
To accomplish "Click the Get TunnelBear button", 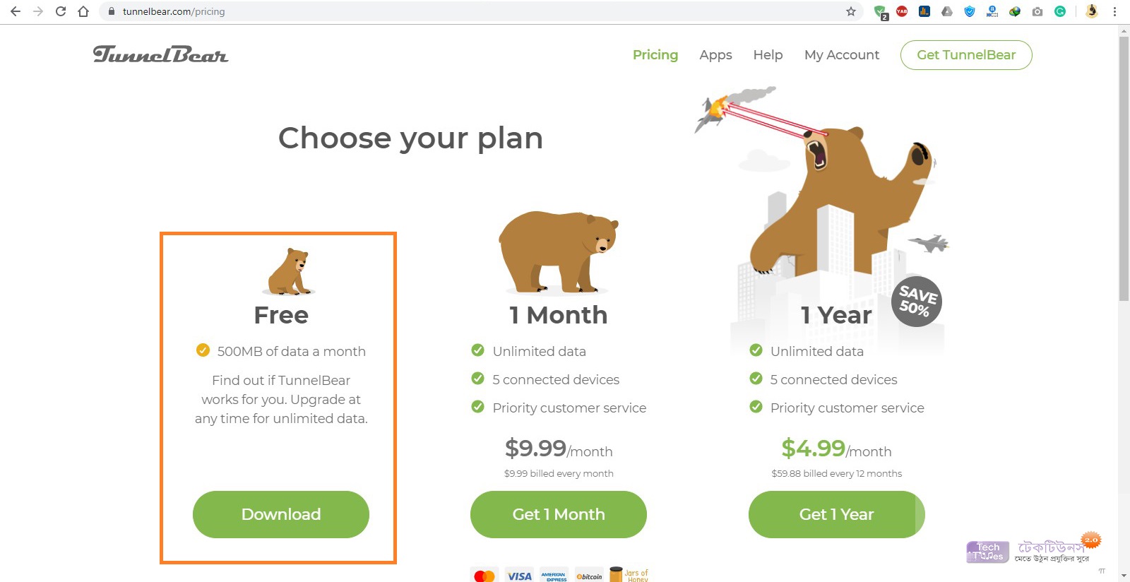I will 965,55.
